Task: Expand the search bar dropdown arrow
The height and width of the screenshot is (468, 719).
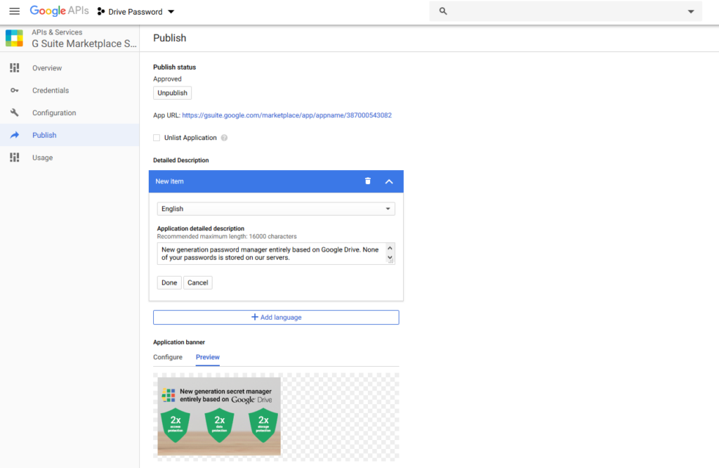Action: 691,11
